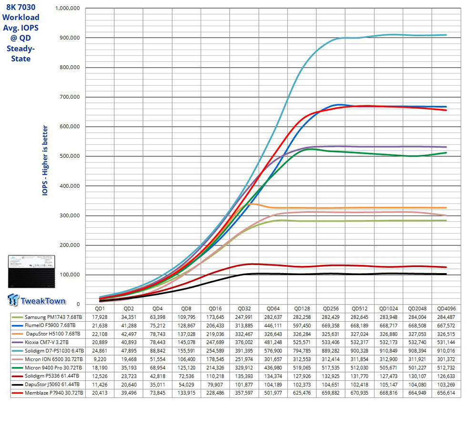
Task: Click the 500,000 y-axis label
Action: (x=70, y=156)
